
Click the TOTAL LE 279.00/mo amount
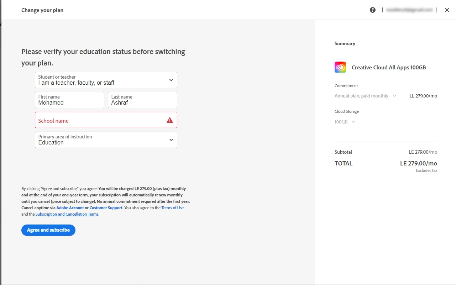[x=419, y=163]
